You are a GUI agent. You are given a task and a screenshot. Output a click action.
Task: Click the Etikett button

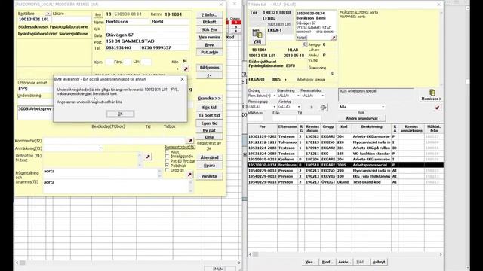(210, 22)
